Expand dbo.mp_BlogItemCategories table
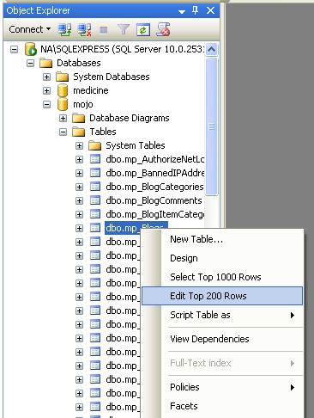Image resolution: width=314 pixels, height=418 pixels. click(79, 214)
